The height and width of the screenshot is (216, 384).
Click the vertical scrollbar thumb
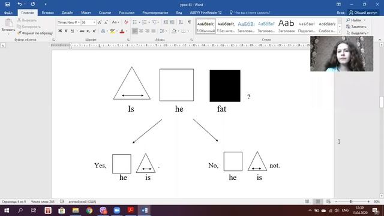pyautogui.click(x=382, y=102)
